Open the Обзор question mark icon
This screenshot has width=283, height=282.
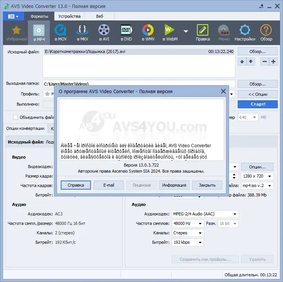pos(266,33)
